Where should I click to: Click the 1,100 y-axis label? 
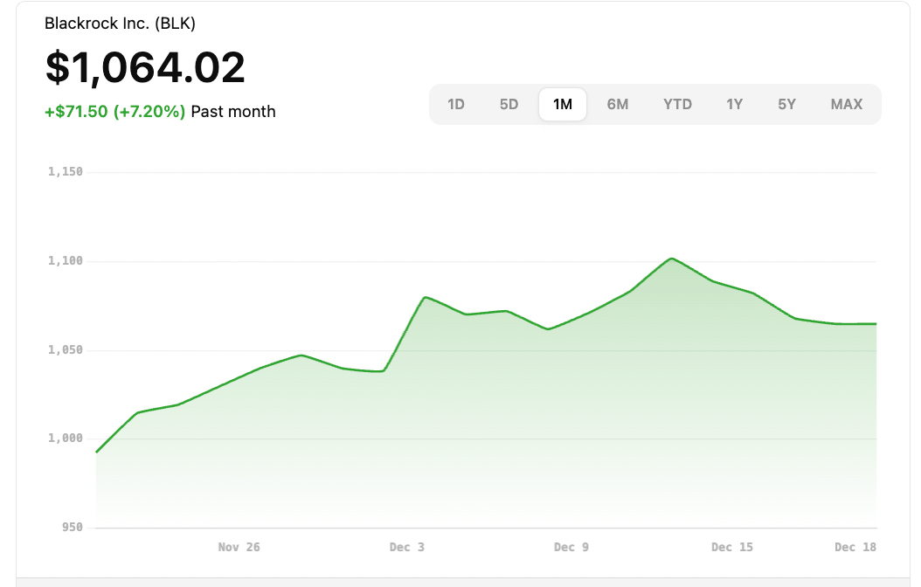66,260
